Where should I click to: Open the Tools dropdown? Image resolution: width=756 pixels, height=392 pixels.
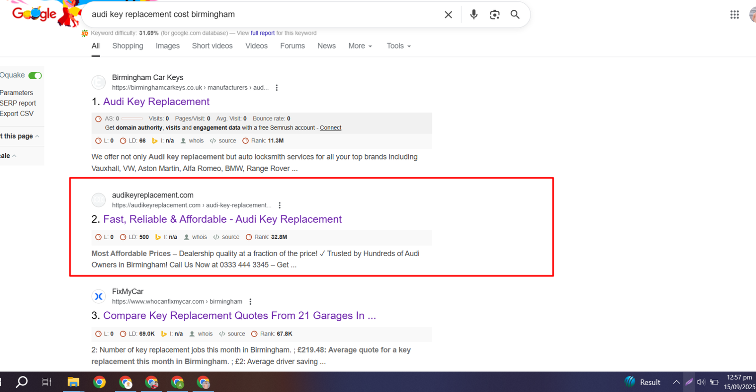click(x=398, y=46)
